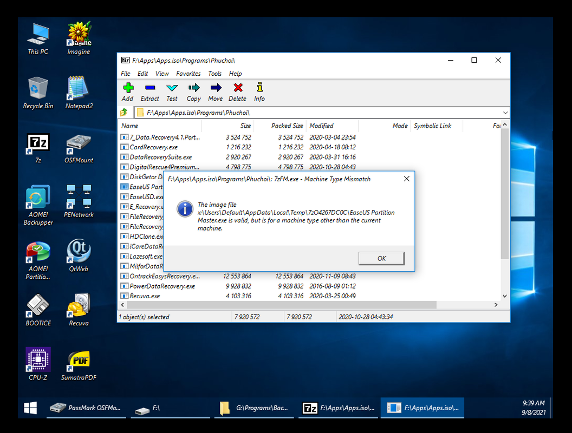Select EaseUSD.exe file row

pos(141,197)
